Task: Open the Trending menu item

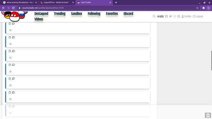Action: click(60, 14)
